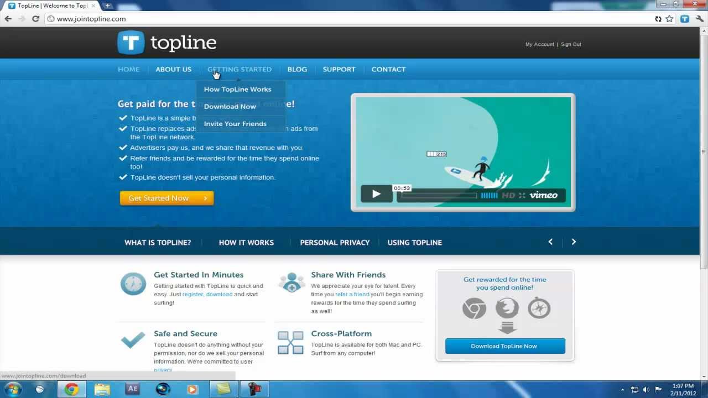
Task: Click the refer a friend link
Action: click(352, 294)
